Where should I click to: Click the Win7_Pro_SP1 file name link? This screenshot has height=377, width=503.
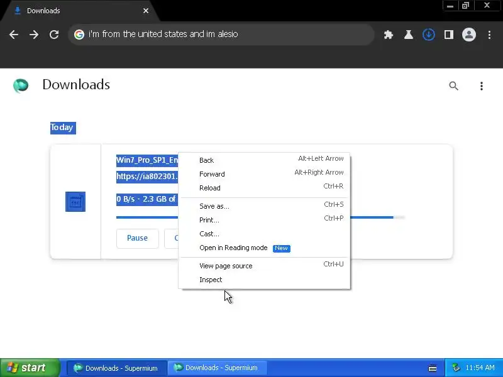click(x=147, y=160)
